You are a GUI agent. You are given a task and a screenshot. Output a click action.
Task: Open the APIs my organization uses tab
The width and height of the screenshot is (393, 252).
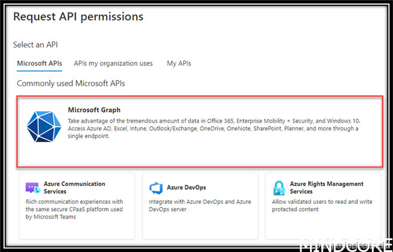coord(113,63)
